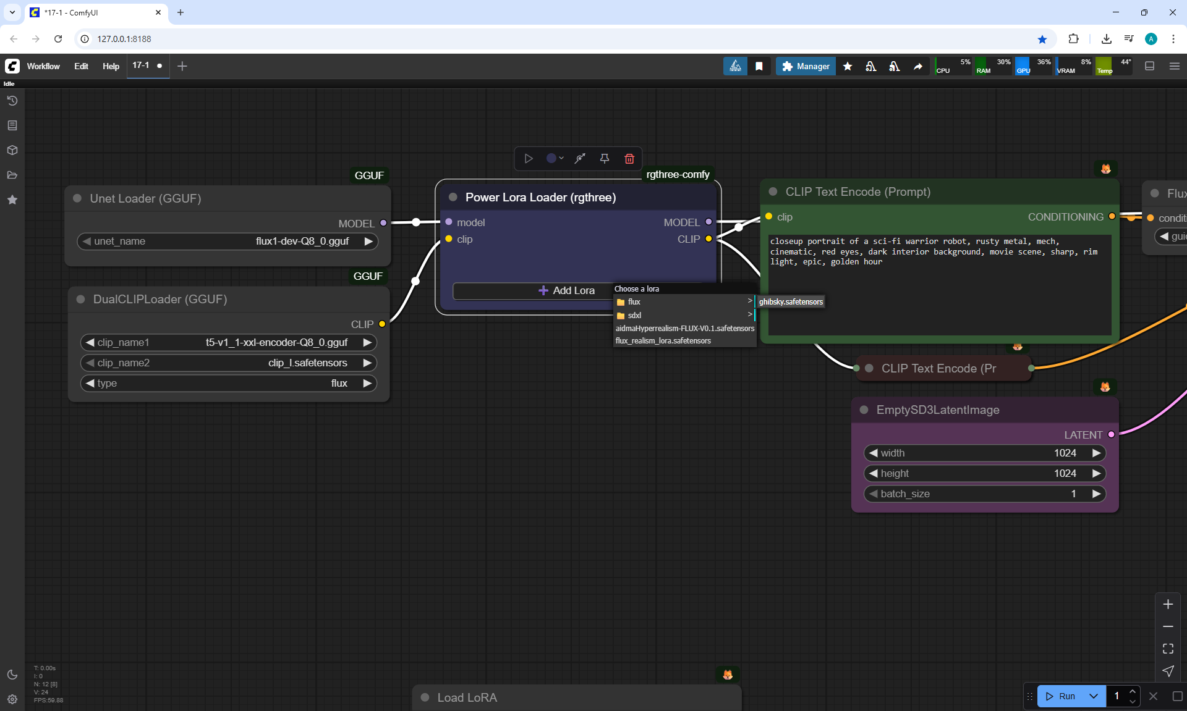1187x711 pixels.
Task: Toggle the bottom panel icon in top bar
Action: pos(1150,66)
